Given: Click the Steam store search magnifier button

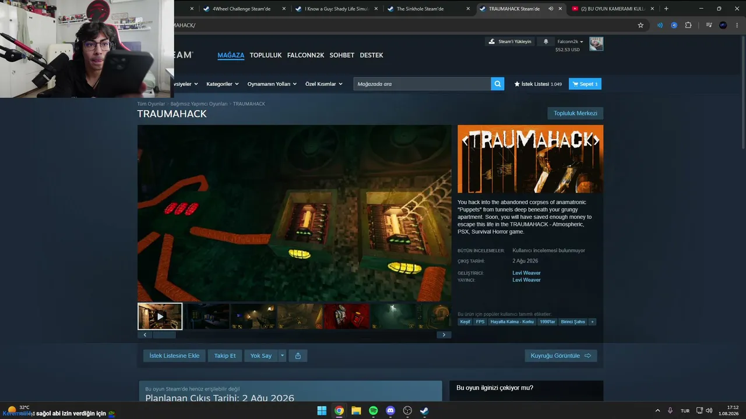Looking at the screenshot, I should [498, 84].
